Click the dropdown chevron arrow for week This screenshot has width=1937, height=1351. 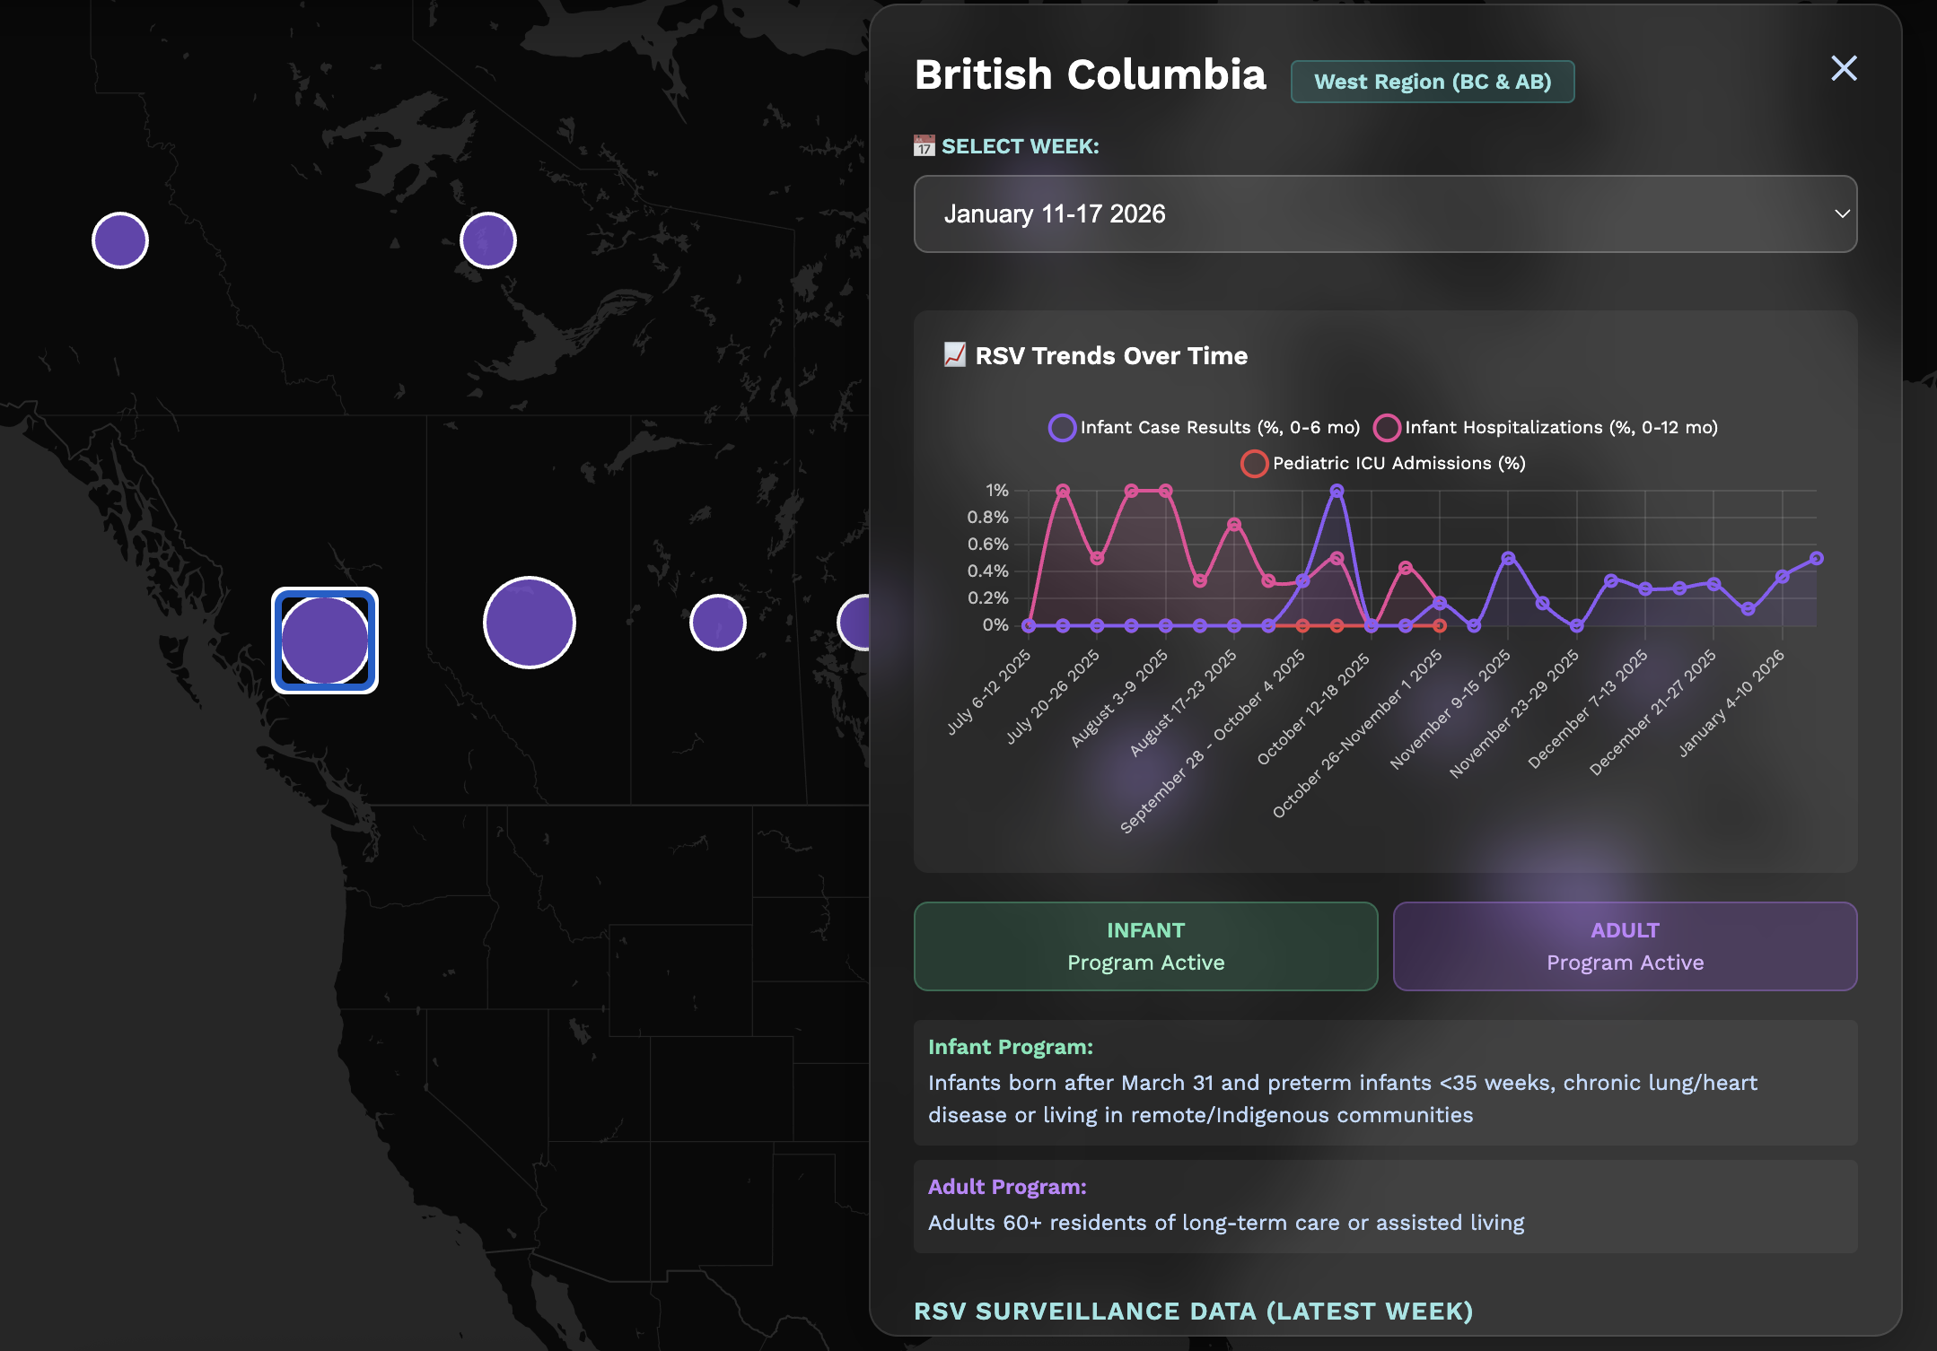click(x=1842, y=214)
